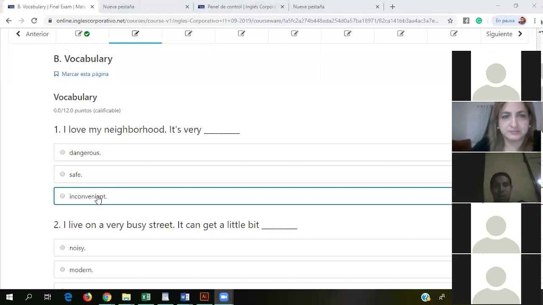This screenshot has height=305, width=543.
Task: Select the man's video thumbnail in Zoom
Action: 496,177
